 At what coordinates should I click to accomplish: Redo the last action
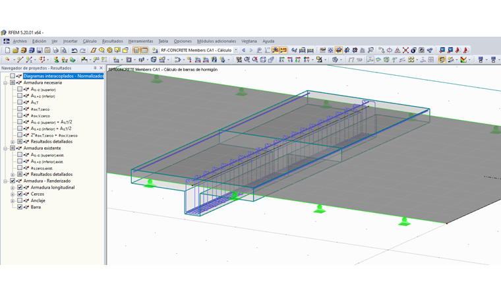pyautogui.click(x=83, y=50)
